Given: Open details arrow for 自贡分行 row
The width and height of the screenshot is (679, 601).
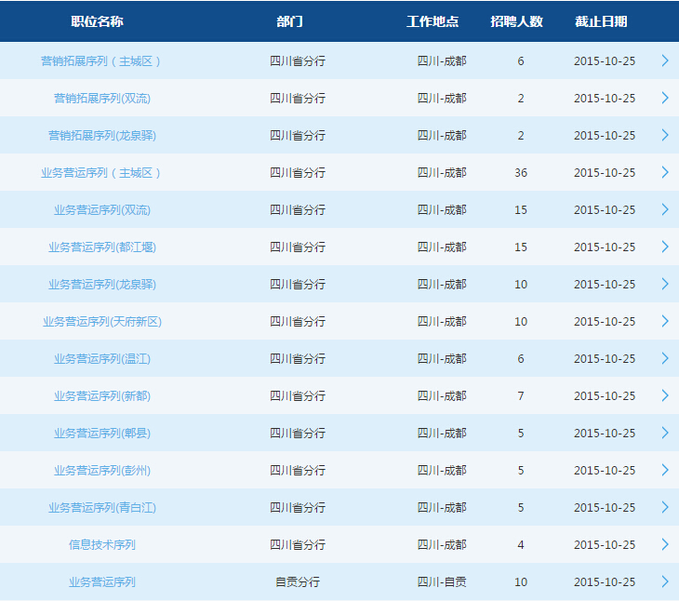Looking at the screenshot, I should 664,581.
